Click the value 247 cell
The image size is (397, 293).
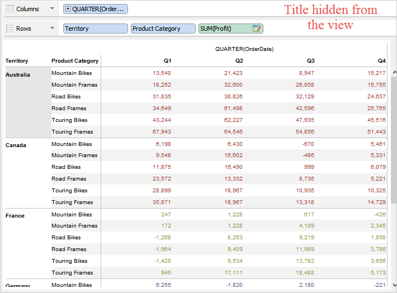tap(166, 215)
